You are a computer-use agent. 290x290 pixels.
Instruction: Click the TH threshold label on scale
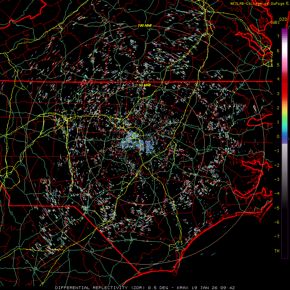(x=277, y=251)
